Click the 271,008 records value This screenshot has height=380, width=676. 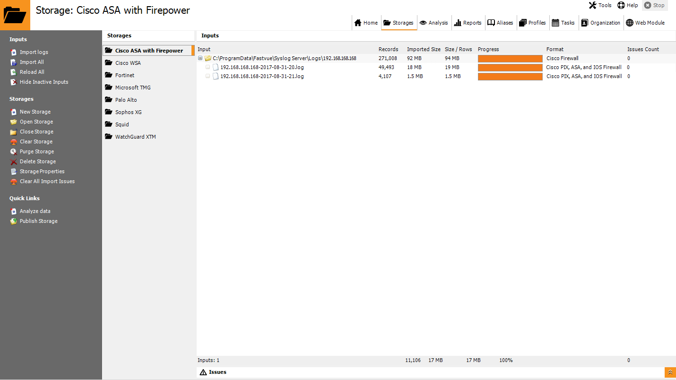388,58
